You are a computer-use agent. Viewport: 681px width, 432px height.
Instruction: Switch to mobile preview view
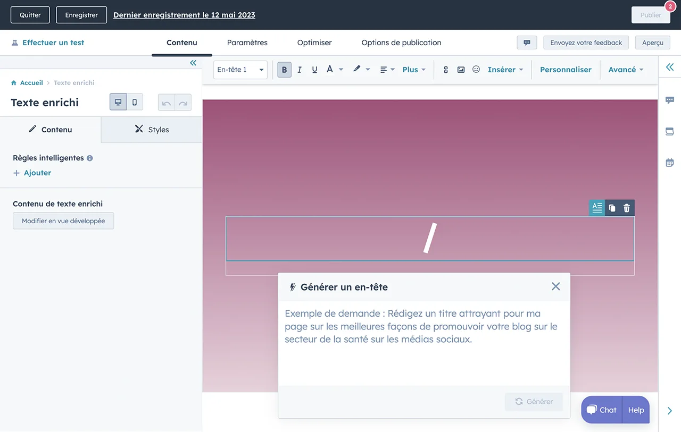pyautogui.click(x=135, y=102)
